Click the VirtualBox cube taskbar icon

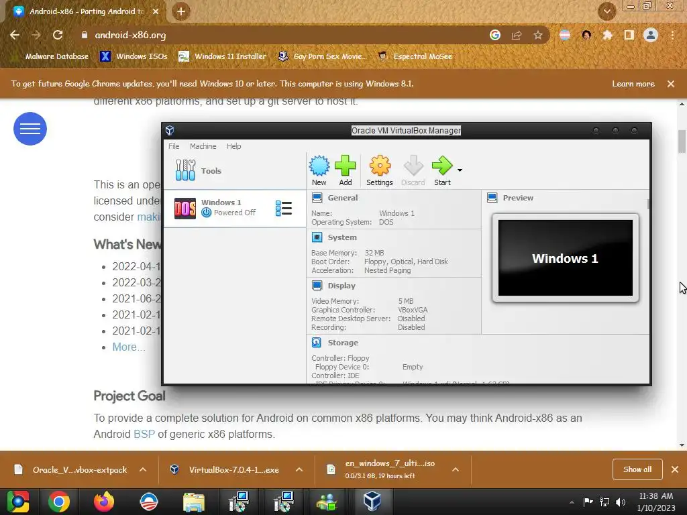coord(372,502)
